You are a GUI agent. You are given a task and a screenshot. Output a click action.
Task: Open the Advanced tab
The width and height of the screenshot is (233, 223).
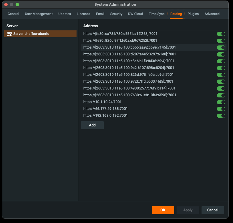pyautogui.click(x=212, y=14)
